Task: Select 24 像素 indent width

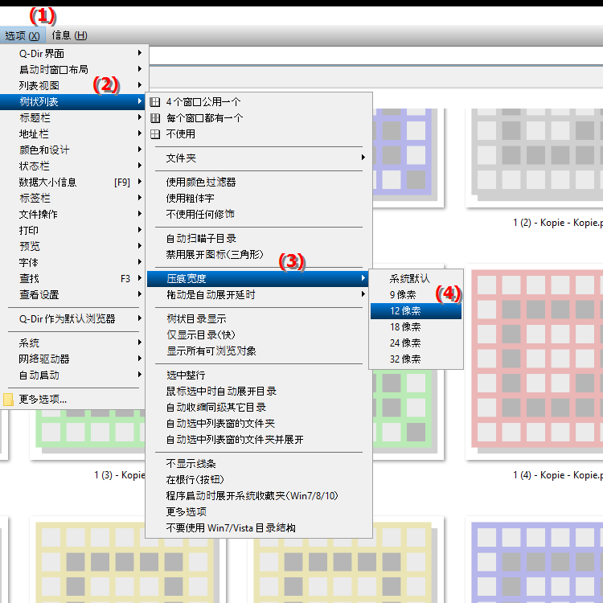Action: (416, 343)
